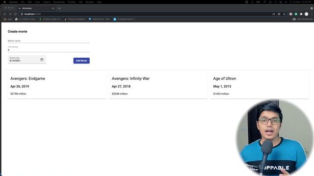This screenshot has width=314, height=176.
Task: Click the Apr 26, 2019 release date
Action: [x=20, y=87]
